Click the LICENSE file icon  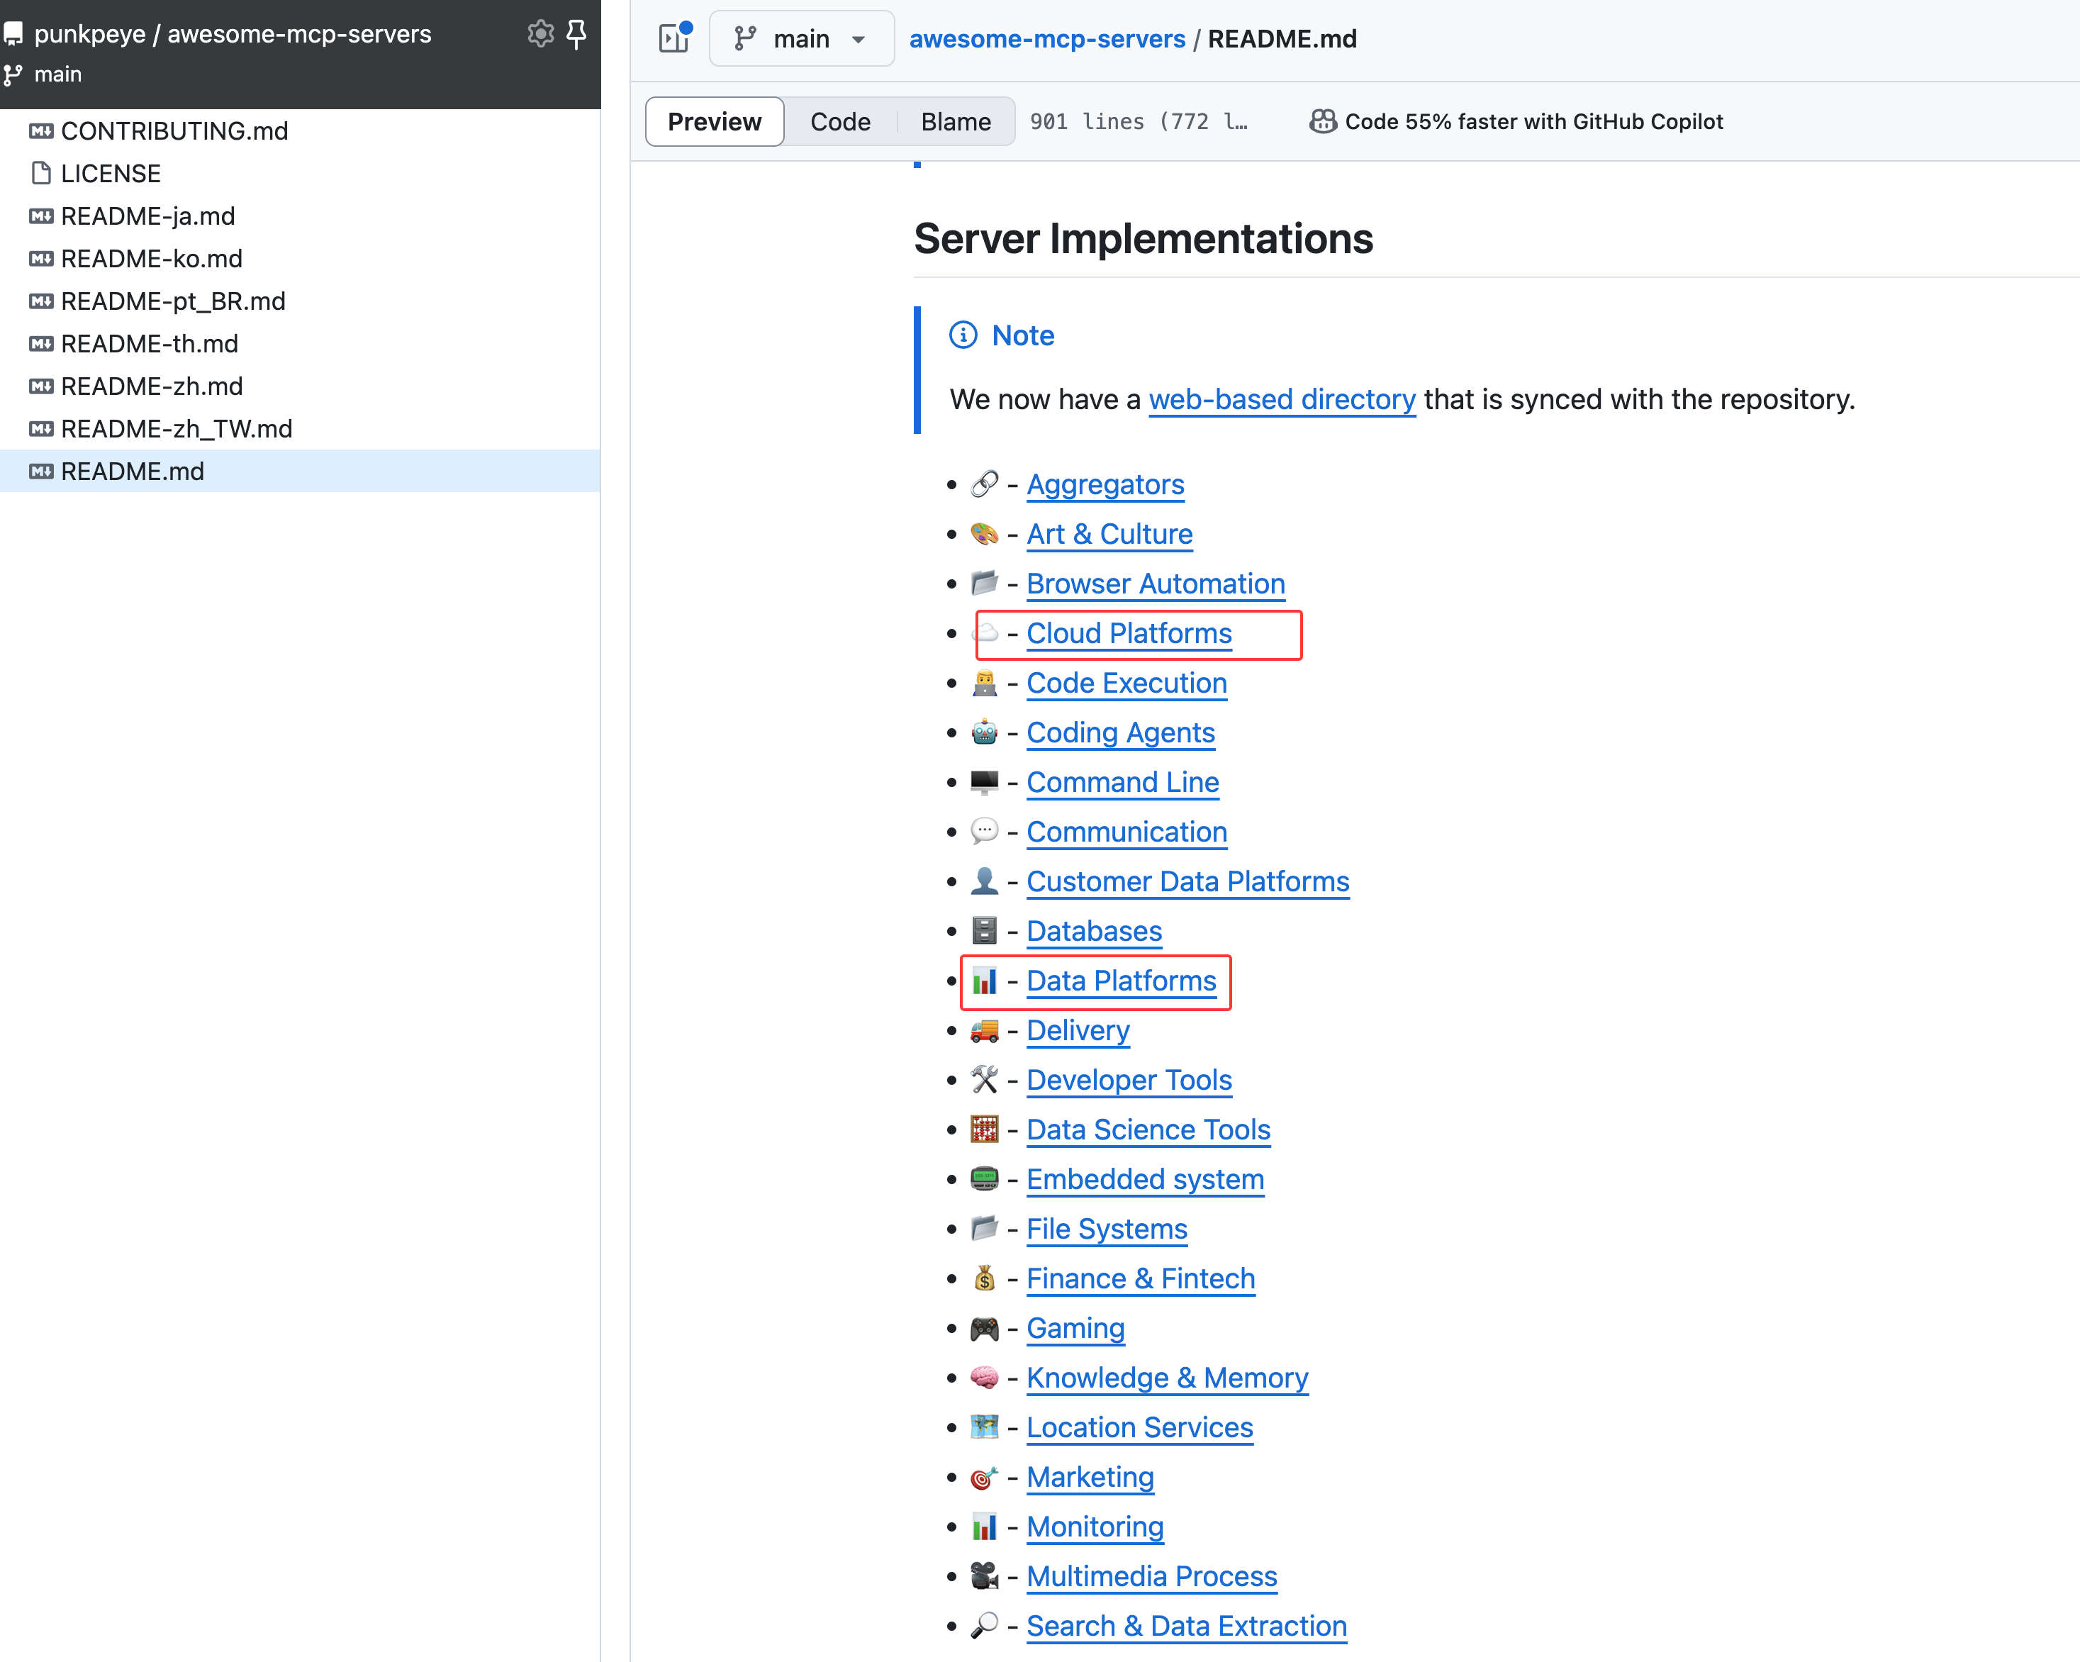tap(42, 174)
